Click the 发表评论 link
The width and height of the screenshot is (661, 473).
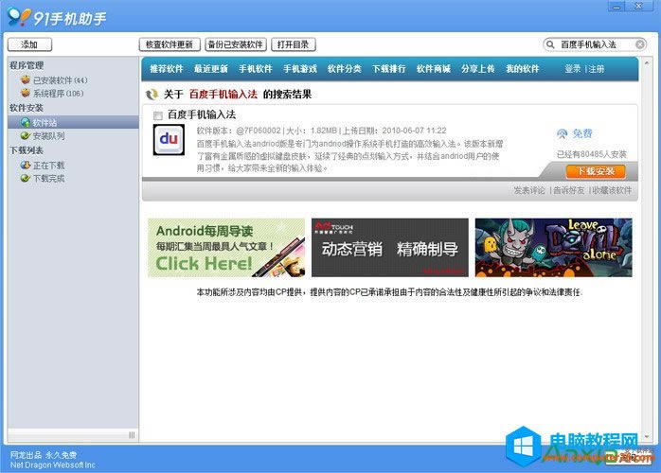[x=528, y=190]
